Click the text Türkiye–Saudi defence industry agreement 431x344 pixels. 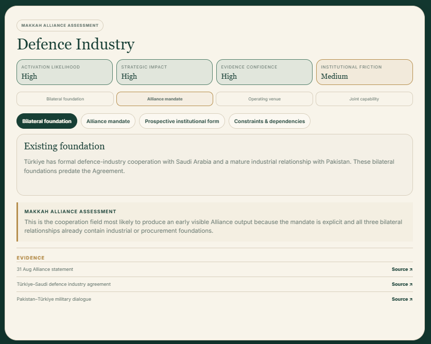coord(63,284)
